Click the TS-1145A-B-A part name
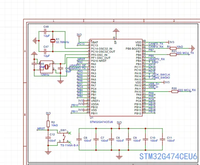 pos(69,145)
